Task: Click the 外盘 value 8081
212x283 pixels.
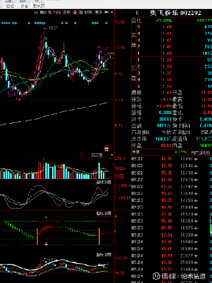Action: click(166, 145)
